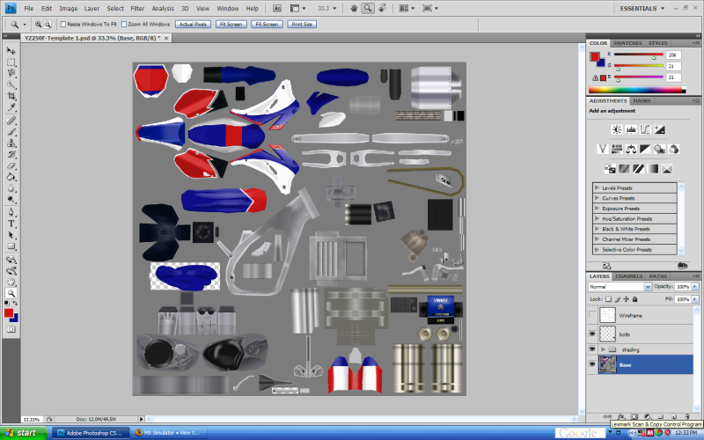Select the Paint Bucket tool
This screenshot has height=440, width=704.
point(11,177)
